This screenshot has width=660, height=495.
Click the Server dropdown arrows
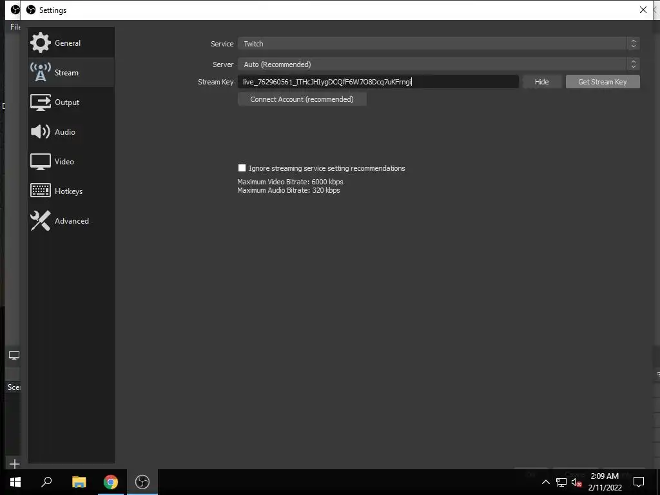633,64
